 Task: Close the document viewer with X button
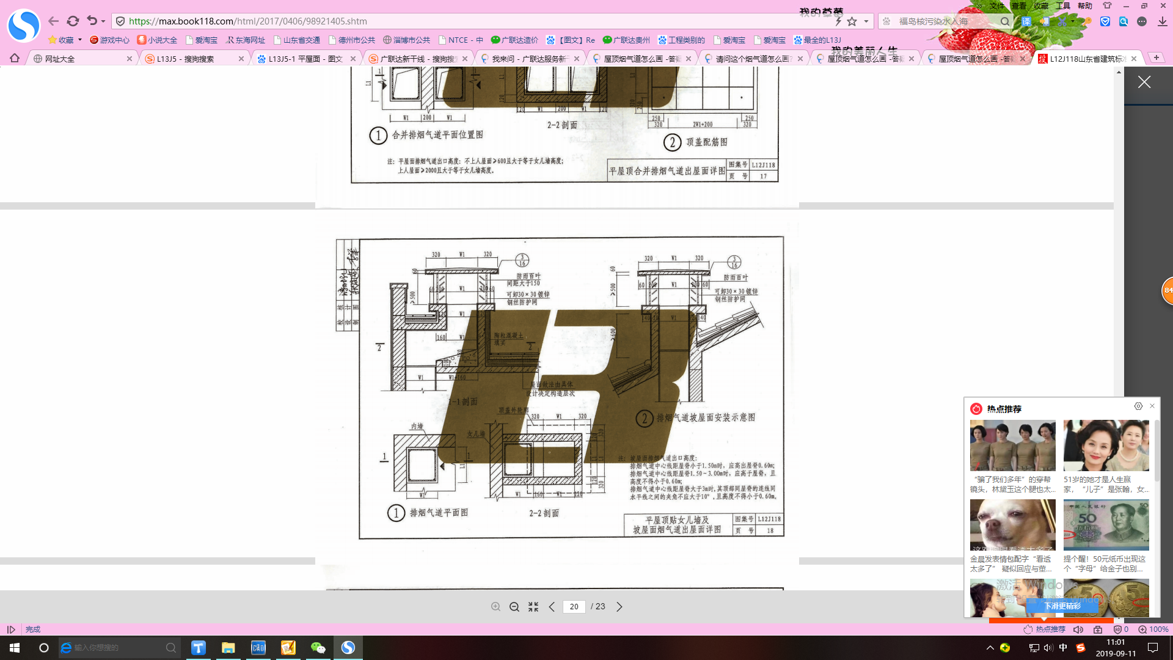tap(1144, 82)
